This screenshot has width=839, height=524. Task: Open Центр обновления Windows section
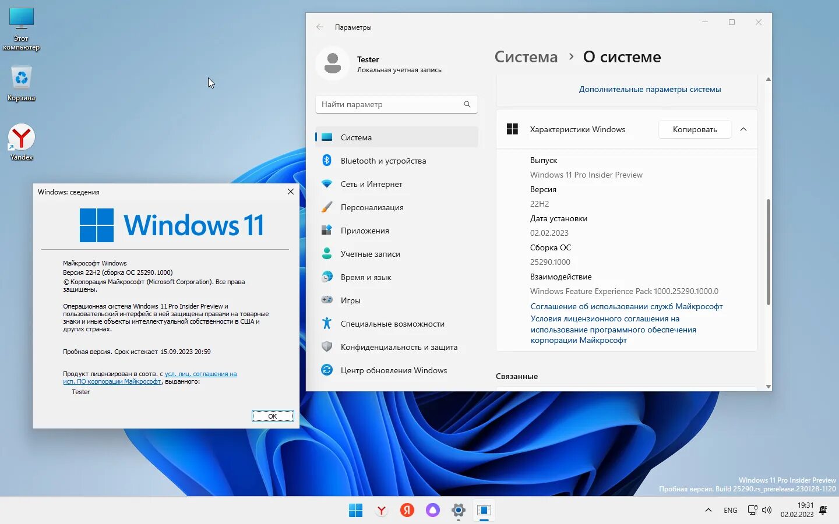[x=397, y=370]
